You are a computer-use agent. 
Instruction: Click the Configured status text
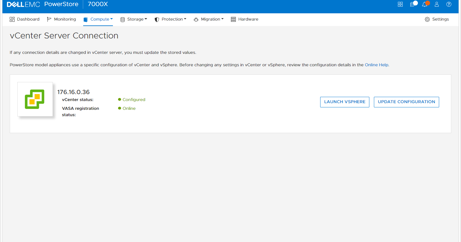[x=134, y=100]
